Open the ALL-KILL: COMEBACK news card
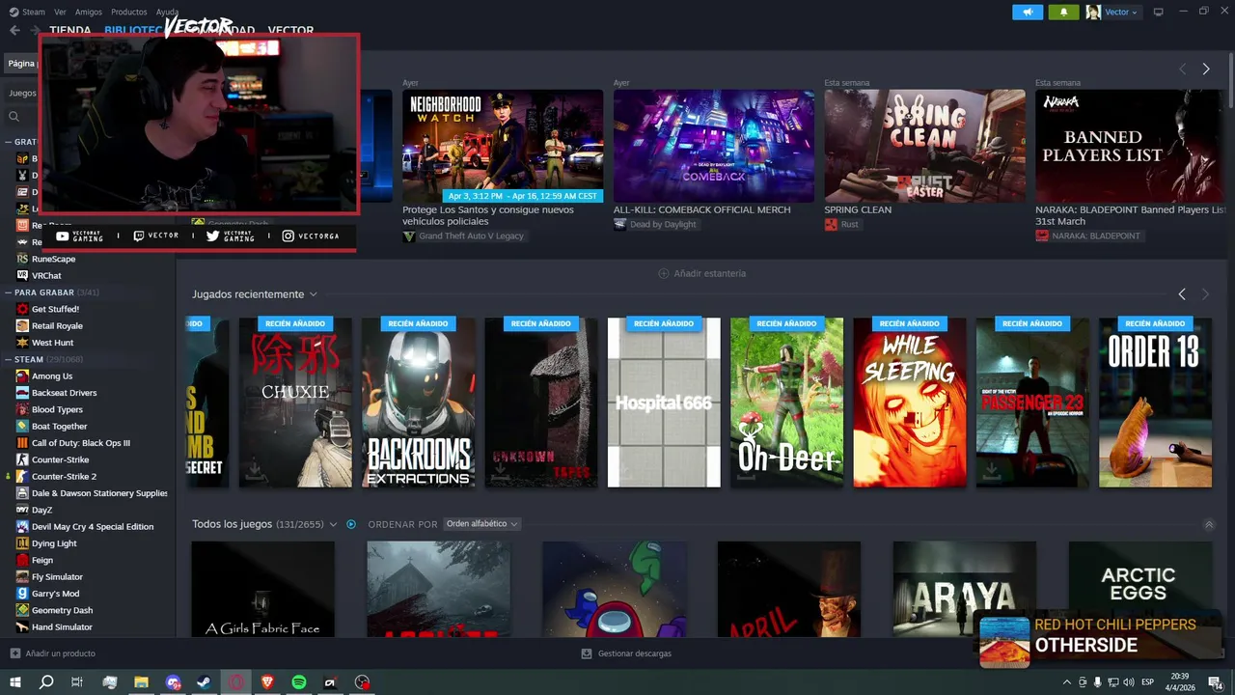 [713, 146]
